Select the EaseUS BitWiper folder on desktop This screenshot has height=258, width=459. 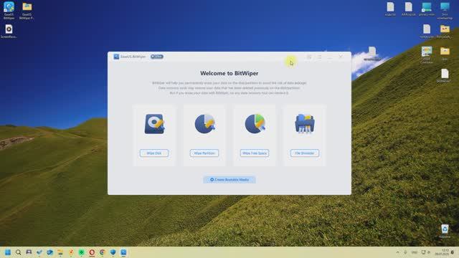tap(27, 11)
